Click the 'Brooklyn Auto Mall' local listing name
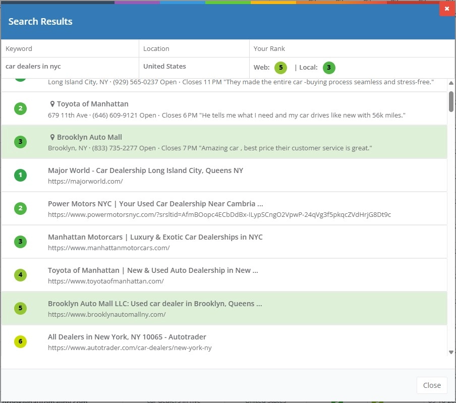 (x=89, y=137)
